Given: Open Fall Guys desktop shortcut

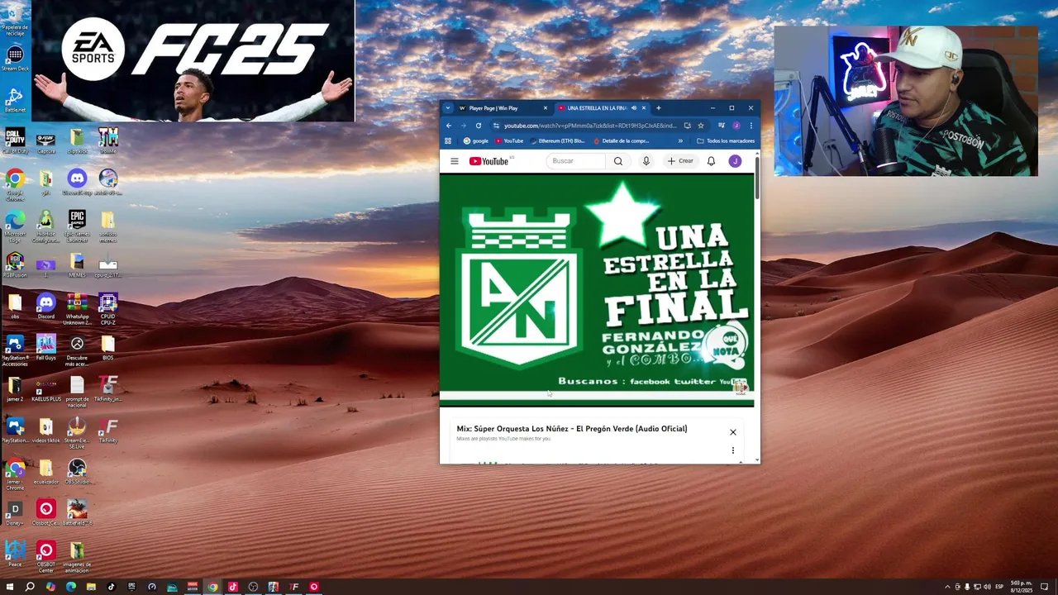Looking at the screenshot, I should click(x=46, y=348).
